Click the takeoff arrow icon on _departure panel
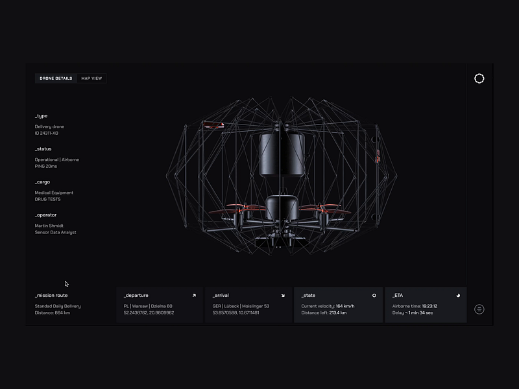Image resolution: width=519 pixels, height=389 pixels. point(193,294)
